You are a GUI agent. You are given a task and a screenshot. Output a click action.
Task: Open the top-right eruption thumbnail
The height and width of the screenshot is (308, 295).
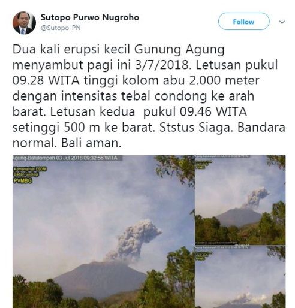240,200
